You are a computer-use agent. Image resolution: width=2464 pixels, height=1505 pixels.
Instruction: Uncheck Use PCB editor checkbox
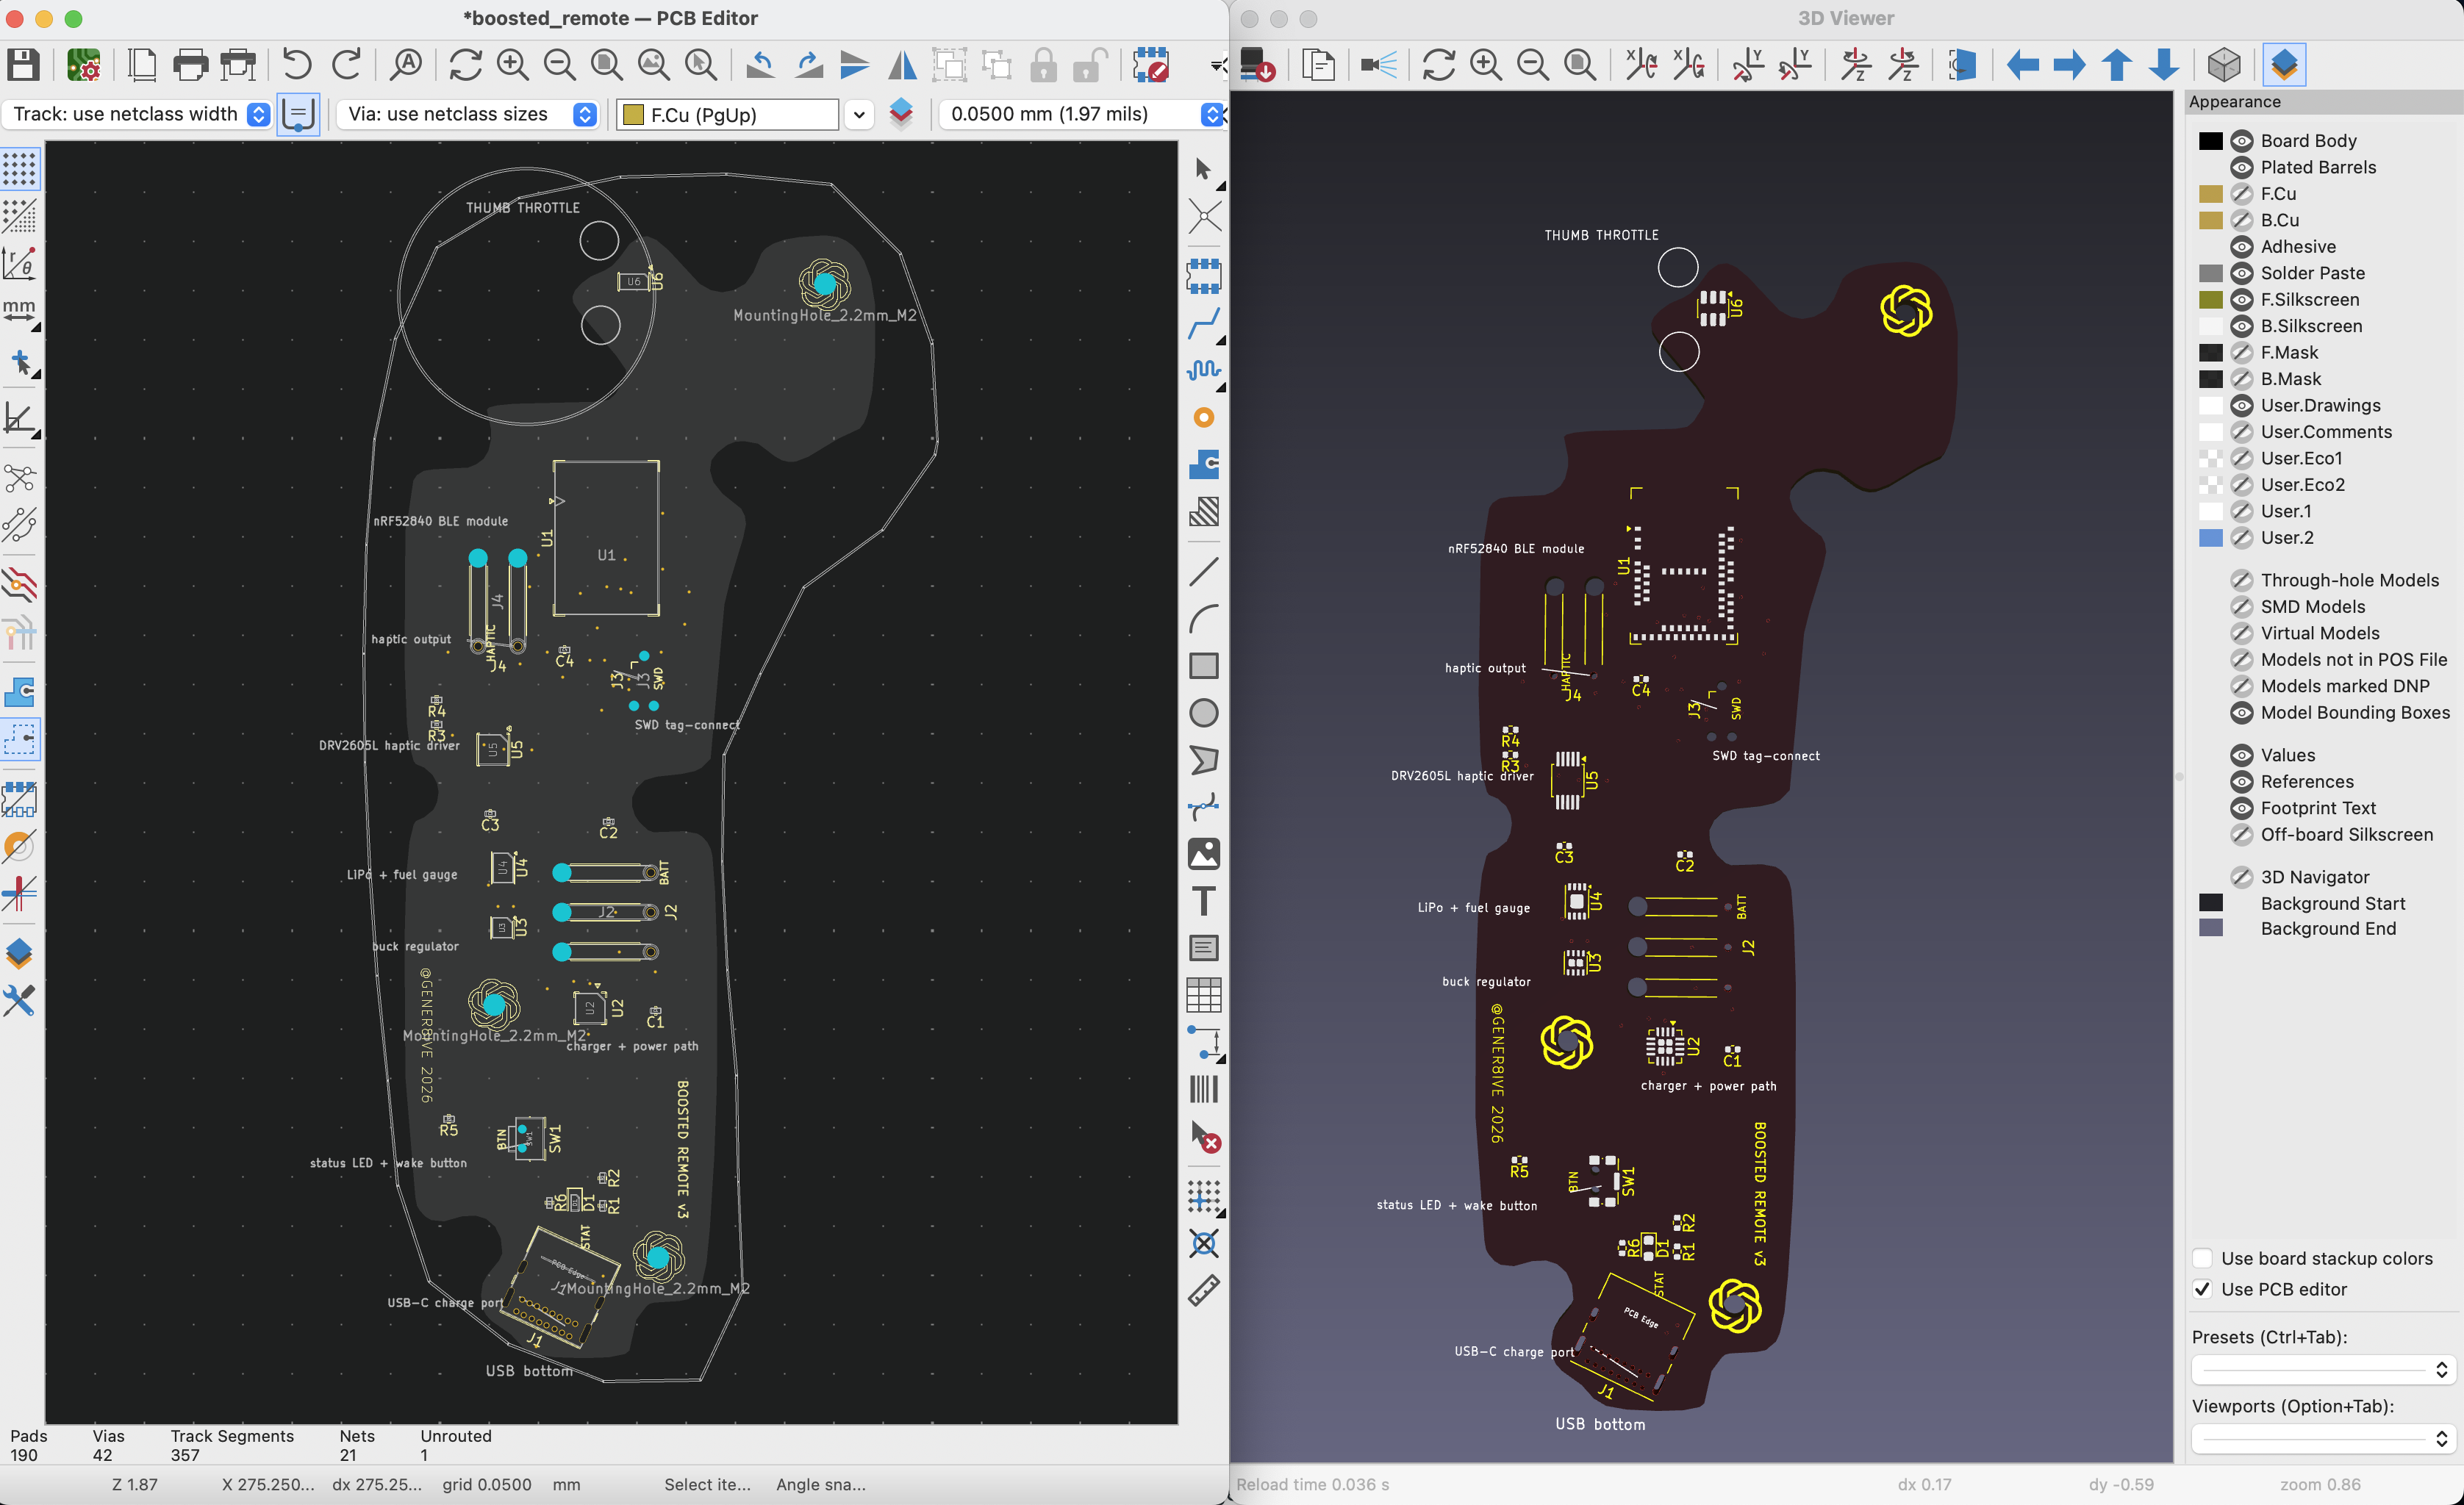coord(2202,1289)
